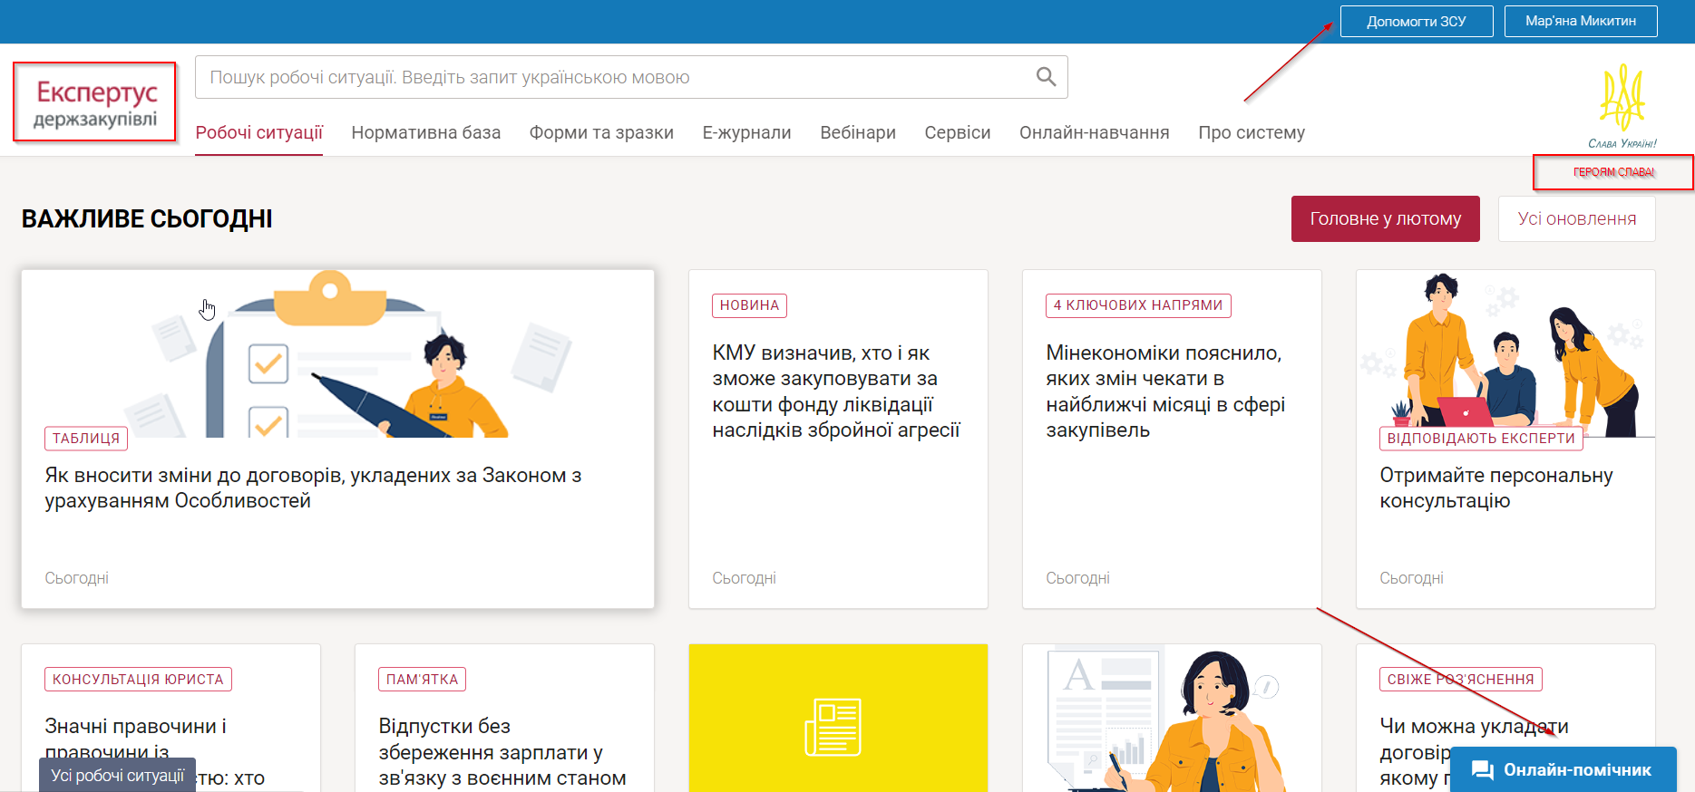Open Про систему menu item
Image resolution: width=1695 pixels, height=792 pixels.
click(x=1252, y=132)
